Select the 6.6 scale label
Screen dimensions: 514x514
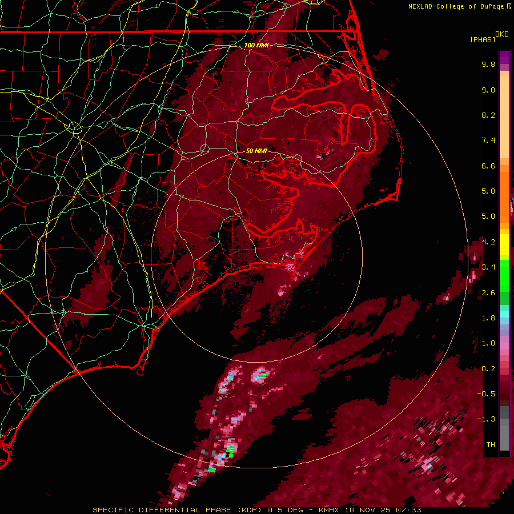pyautogui.click(x=488, y=166)
